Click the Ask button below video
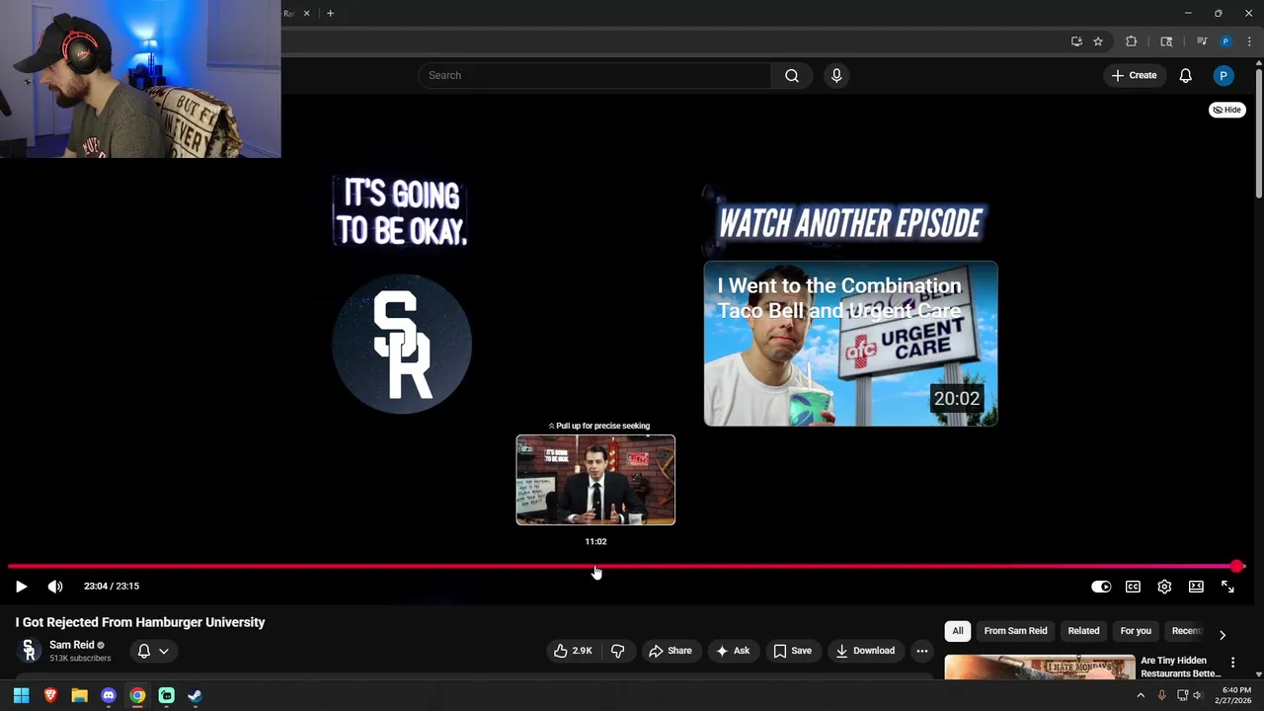1264x711 pixels. point(733,651)
